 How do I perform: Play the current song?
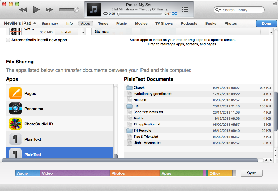click(37, 9)
